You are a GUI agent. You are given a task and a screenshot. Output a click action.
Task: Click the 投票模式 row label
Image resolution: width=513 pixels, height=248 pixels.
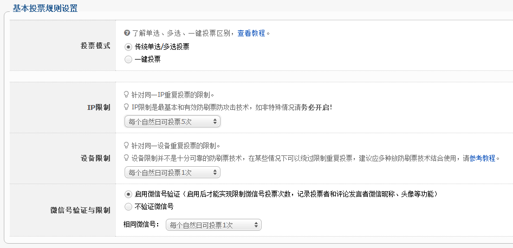[x=95, y=46]
